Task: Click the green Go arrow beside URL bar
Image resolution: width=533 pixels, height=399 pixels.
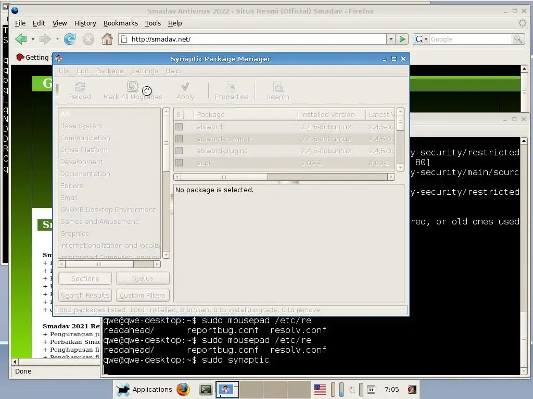Action: point(402,39)
